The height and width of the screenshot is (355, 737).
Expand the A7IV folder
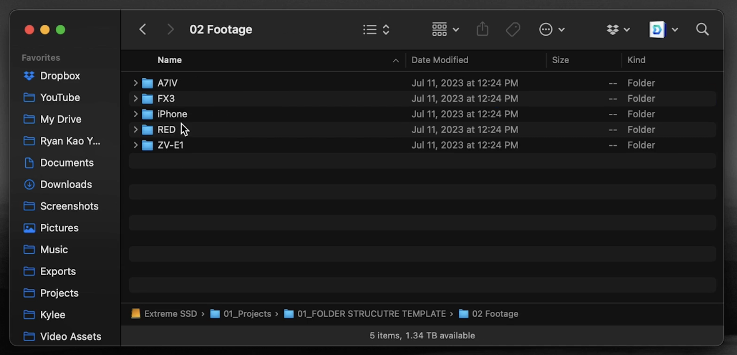click(x=136, y=83)
